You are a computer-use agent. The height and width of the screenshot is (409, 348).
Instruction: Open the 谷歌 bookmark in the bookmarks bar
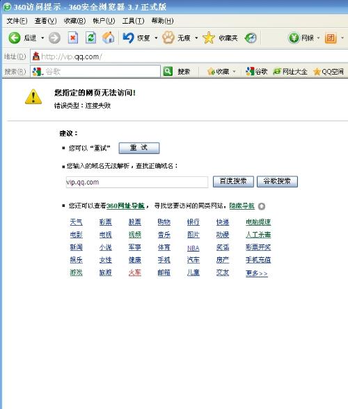tap(257, 72)
